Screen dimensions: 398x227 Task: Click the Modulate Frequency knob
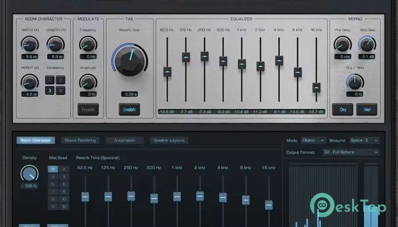pyautogui.click(x=88, y=44)
